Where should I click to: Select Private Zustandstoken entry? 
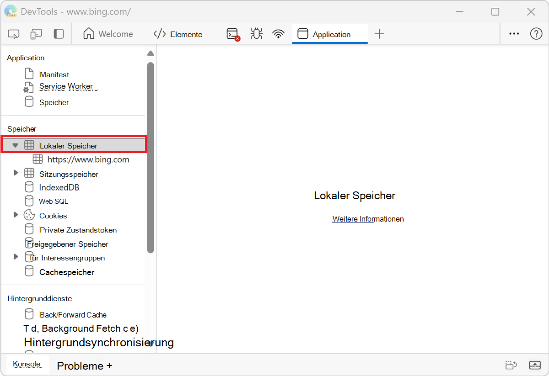point(78,230)
